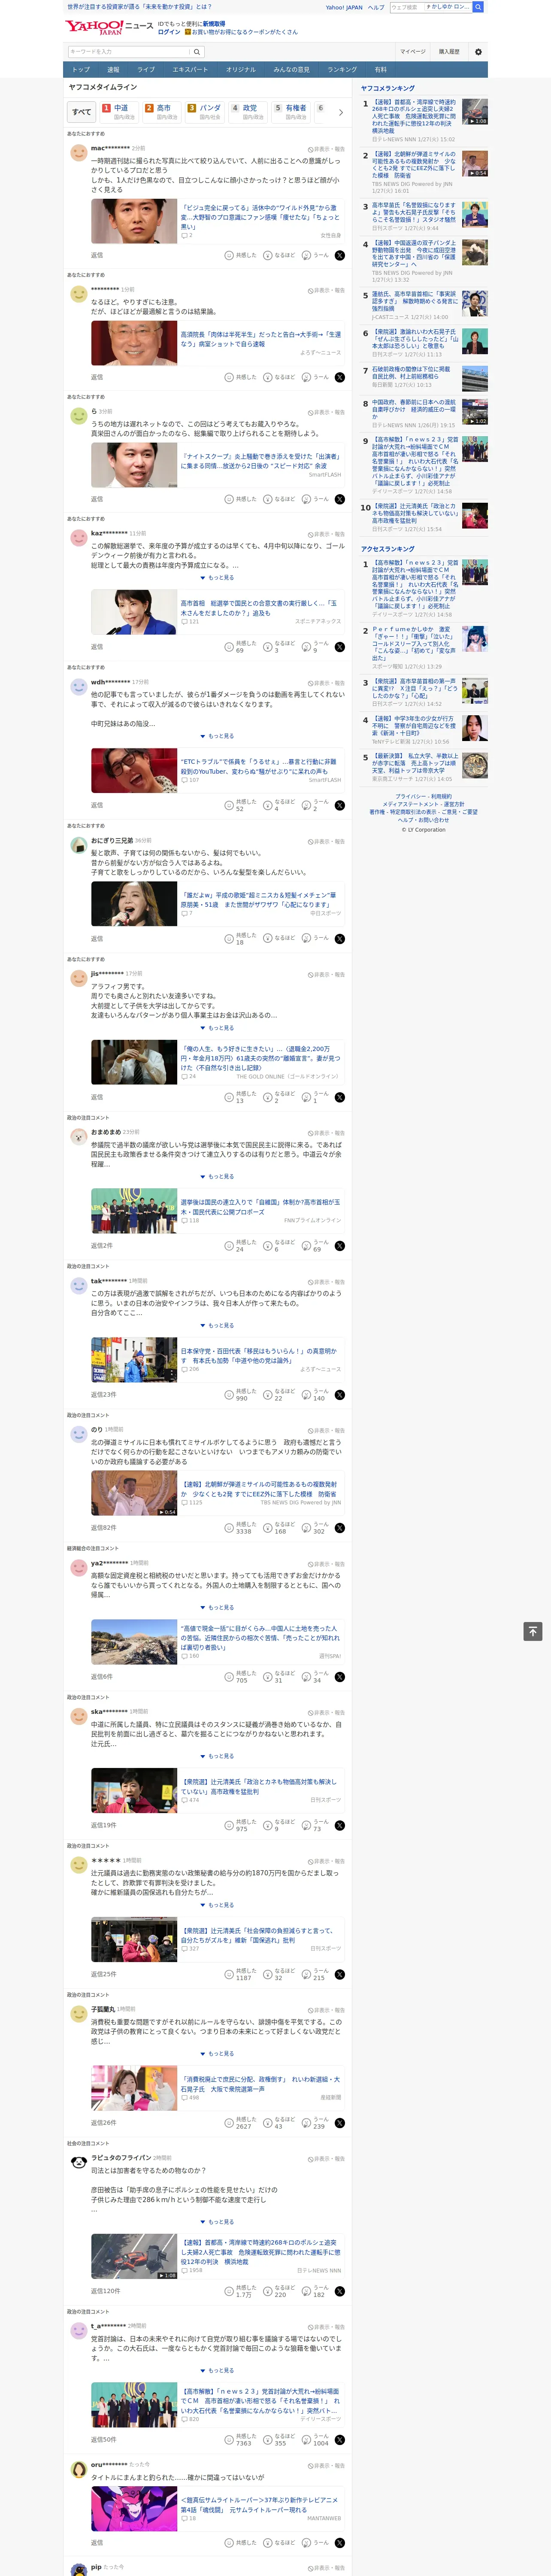Image resolution: width=551 pixels, height=2576 pixels.
Task: Select the 中道 topic tab
Action: [119, 112]
